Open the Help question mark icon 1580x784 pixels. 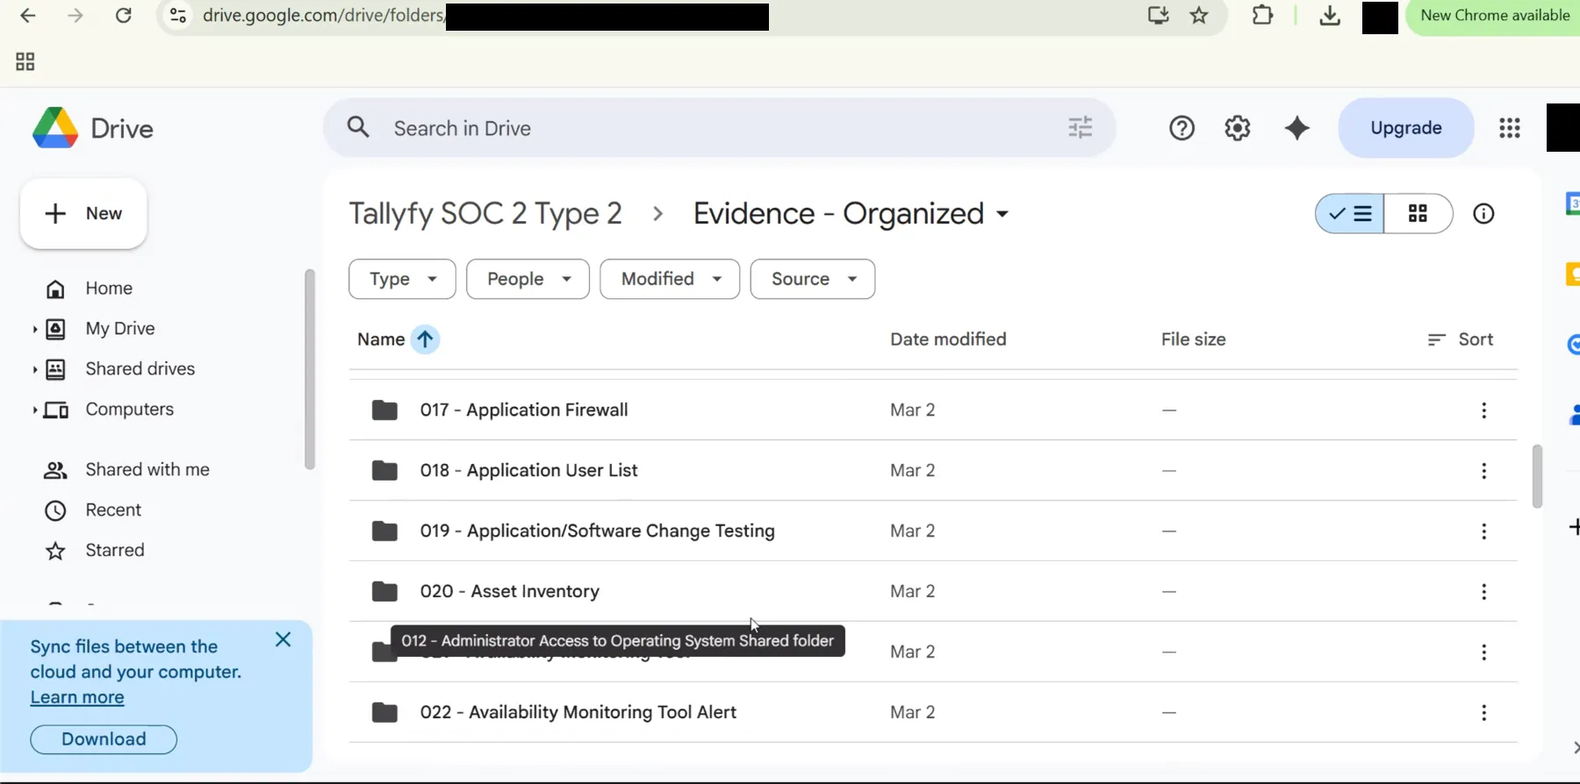coord(1181,128)
